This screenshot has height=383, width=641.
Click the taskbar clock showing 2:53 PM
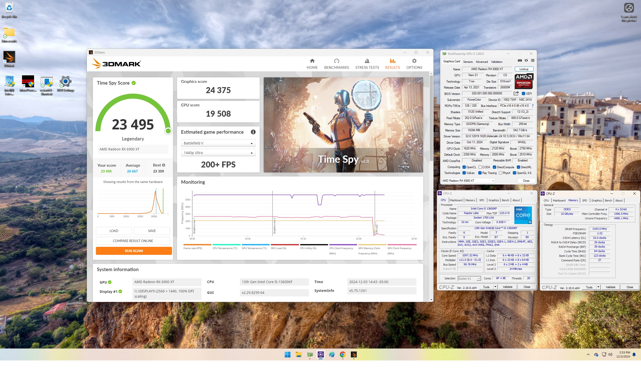coord(623,354)
